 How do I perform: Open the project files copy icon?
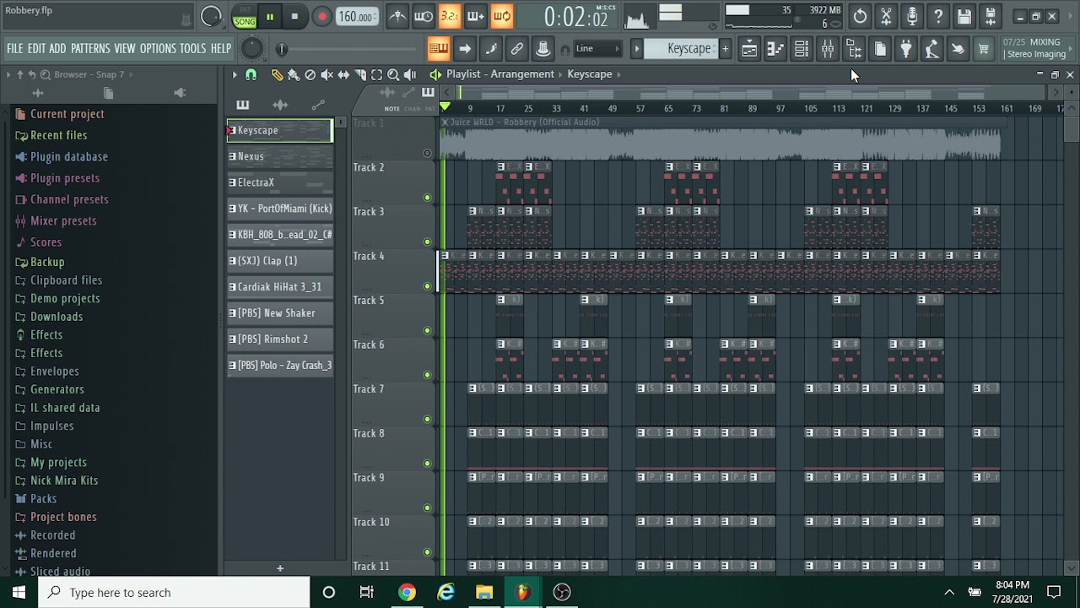[x=879, y=49]
